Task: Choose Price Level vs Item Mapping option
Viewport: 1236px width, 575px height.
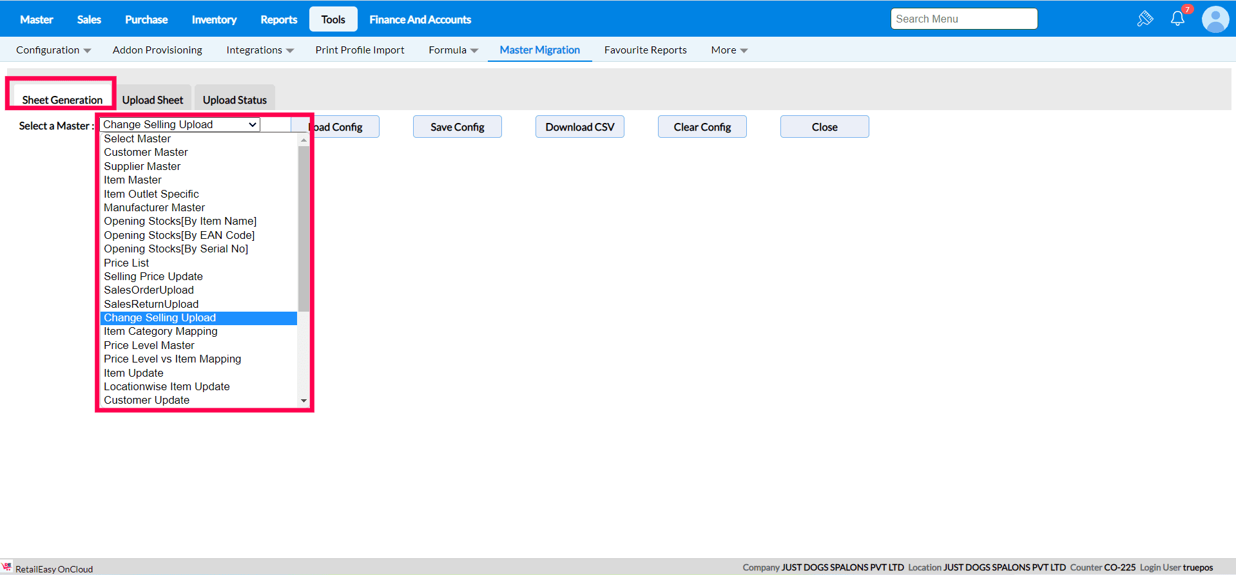Action: coord(198,359)
